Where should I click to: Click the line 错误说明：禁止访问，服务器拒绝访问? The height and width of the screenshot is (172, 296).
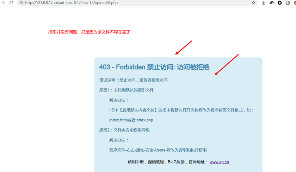tap(133, 80)
